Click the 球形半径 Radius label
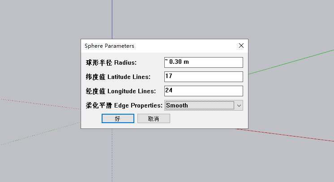The height and width of the screenshot is (182, 334). point(111,62)
